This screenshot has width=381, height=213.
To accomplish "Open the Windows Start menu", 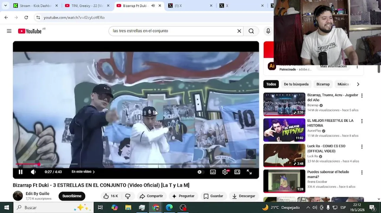I will coord(7,207).
